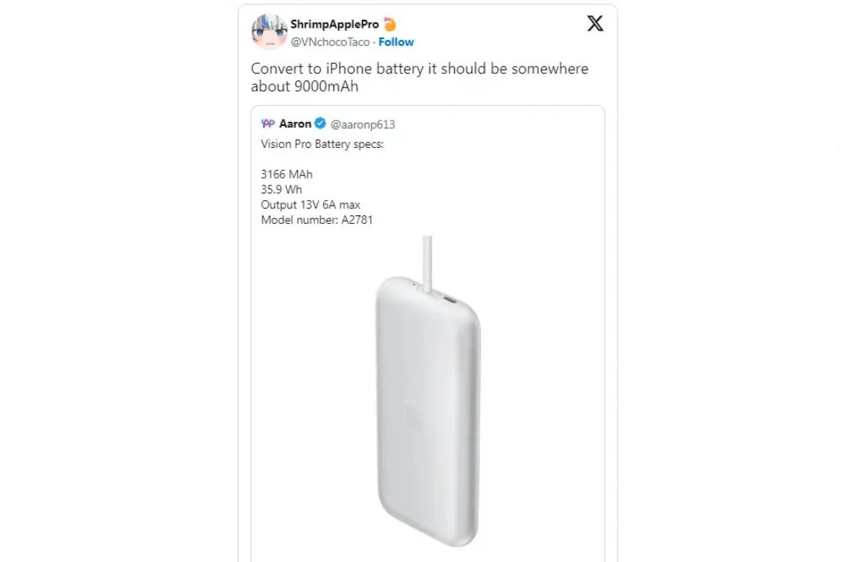Open the ShrimpApplePro display name link
The width and height of the screenshot is (857, 562).
point(335,25)
